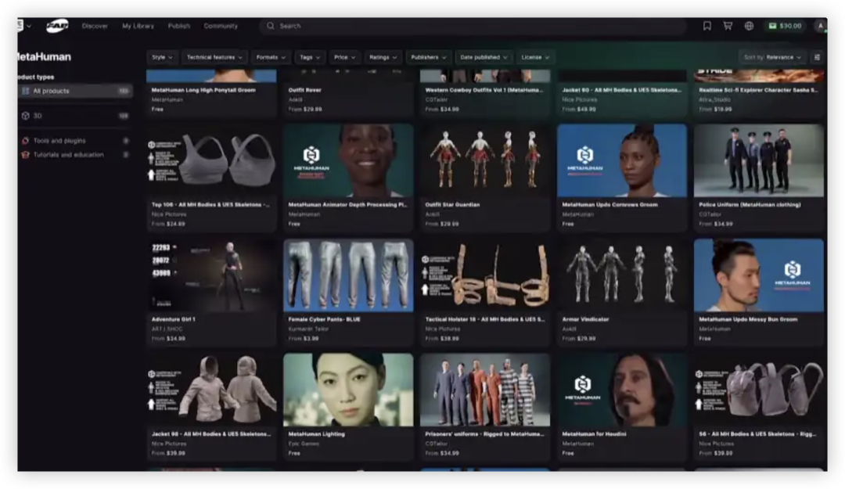This screenshot has height=489, width=845.
Task: Change Sort by Relevance dropdown
Action: pos(772,57)
